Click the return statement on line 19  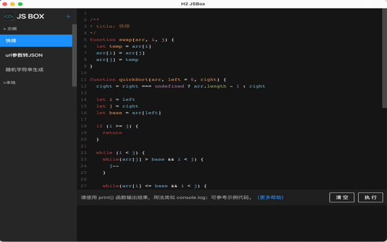112,133
